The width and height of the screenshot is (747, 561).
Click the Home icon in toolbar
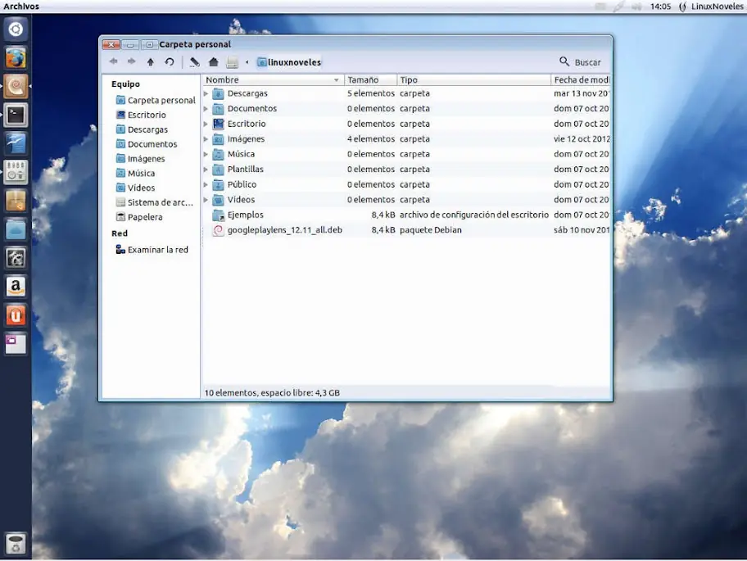coord(214,62)
